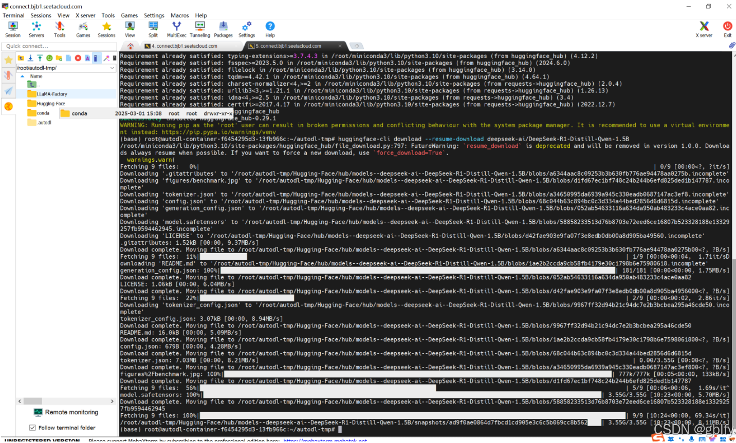Open the Tunneling toolbar button
This screenshot has width=736, height=443.
(200, 30)
